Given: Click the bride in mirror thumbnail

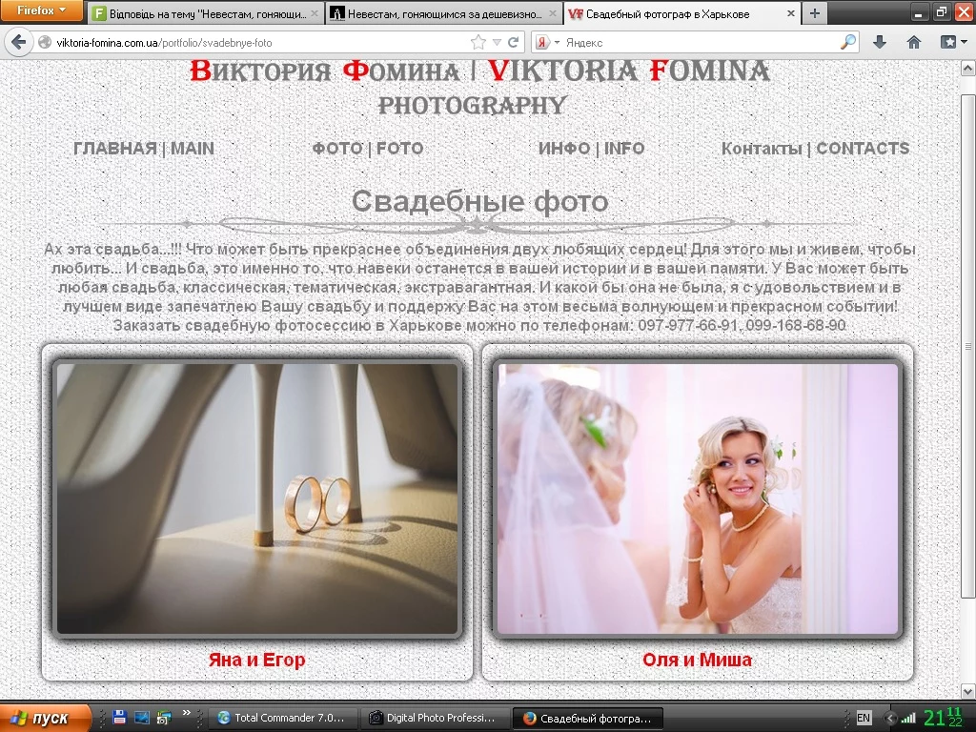Looking at the screenshot, I should point(698,498).
